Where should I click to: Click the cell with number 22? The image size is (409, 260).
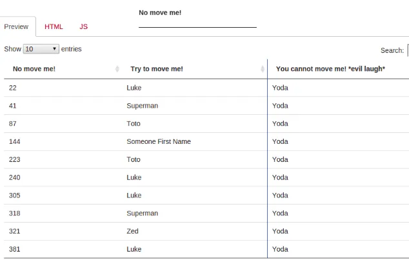coord(13,87)
